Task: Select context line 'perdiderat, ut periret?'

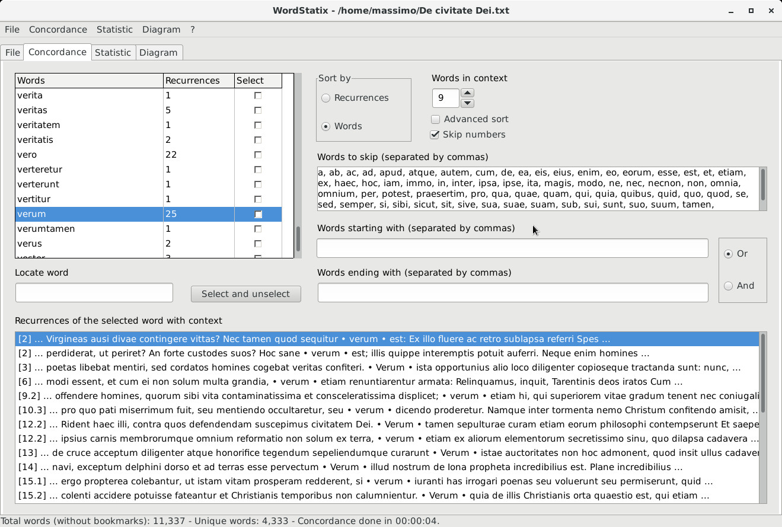Action: click(x=387, y=353)
